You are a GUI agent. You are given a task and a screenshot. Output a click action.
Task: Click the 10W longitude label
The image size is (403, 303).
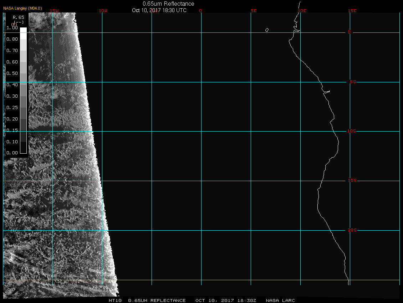(103, 11)
